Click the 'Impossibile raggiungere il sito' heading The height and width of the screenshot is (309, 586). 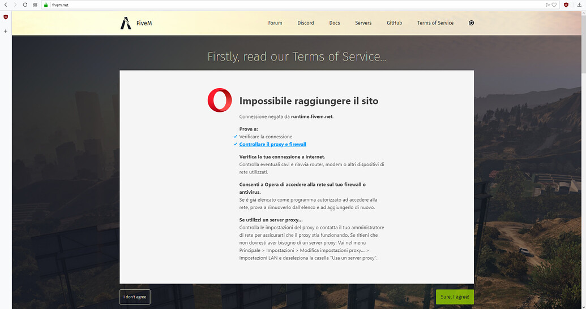pos(309,101)
